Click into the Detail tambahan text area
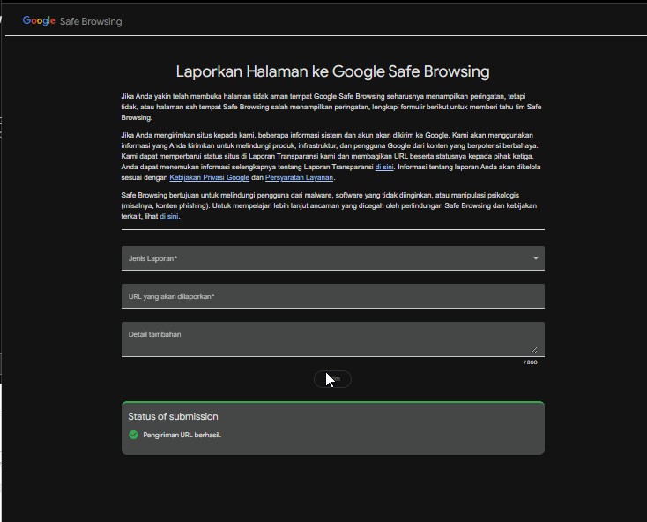Image resolution: width=647 pixels, height=522 pixels. click(x=332, y=339)
